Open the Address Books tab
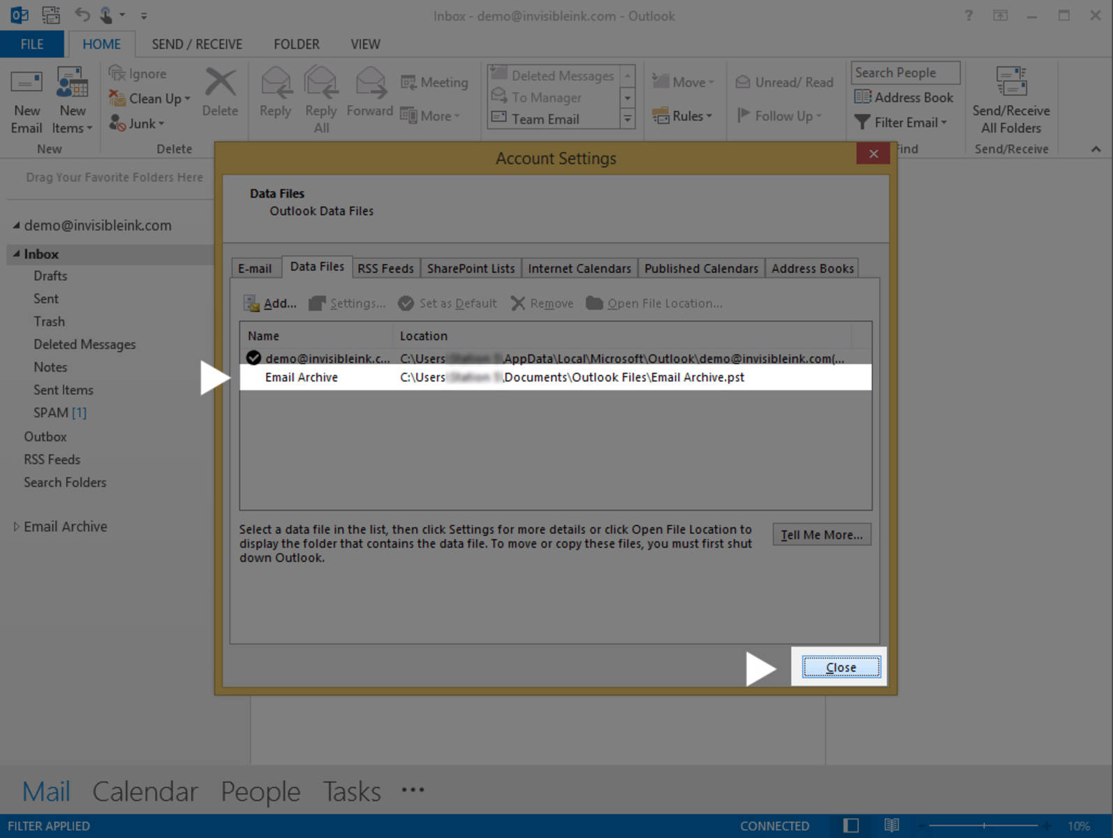The width and height of the screenshot is (1113, 838). pos(812,268)
